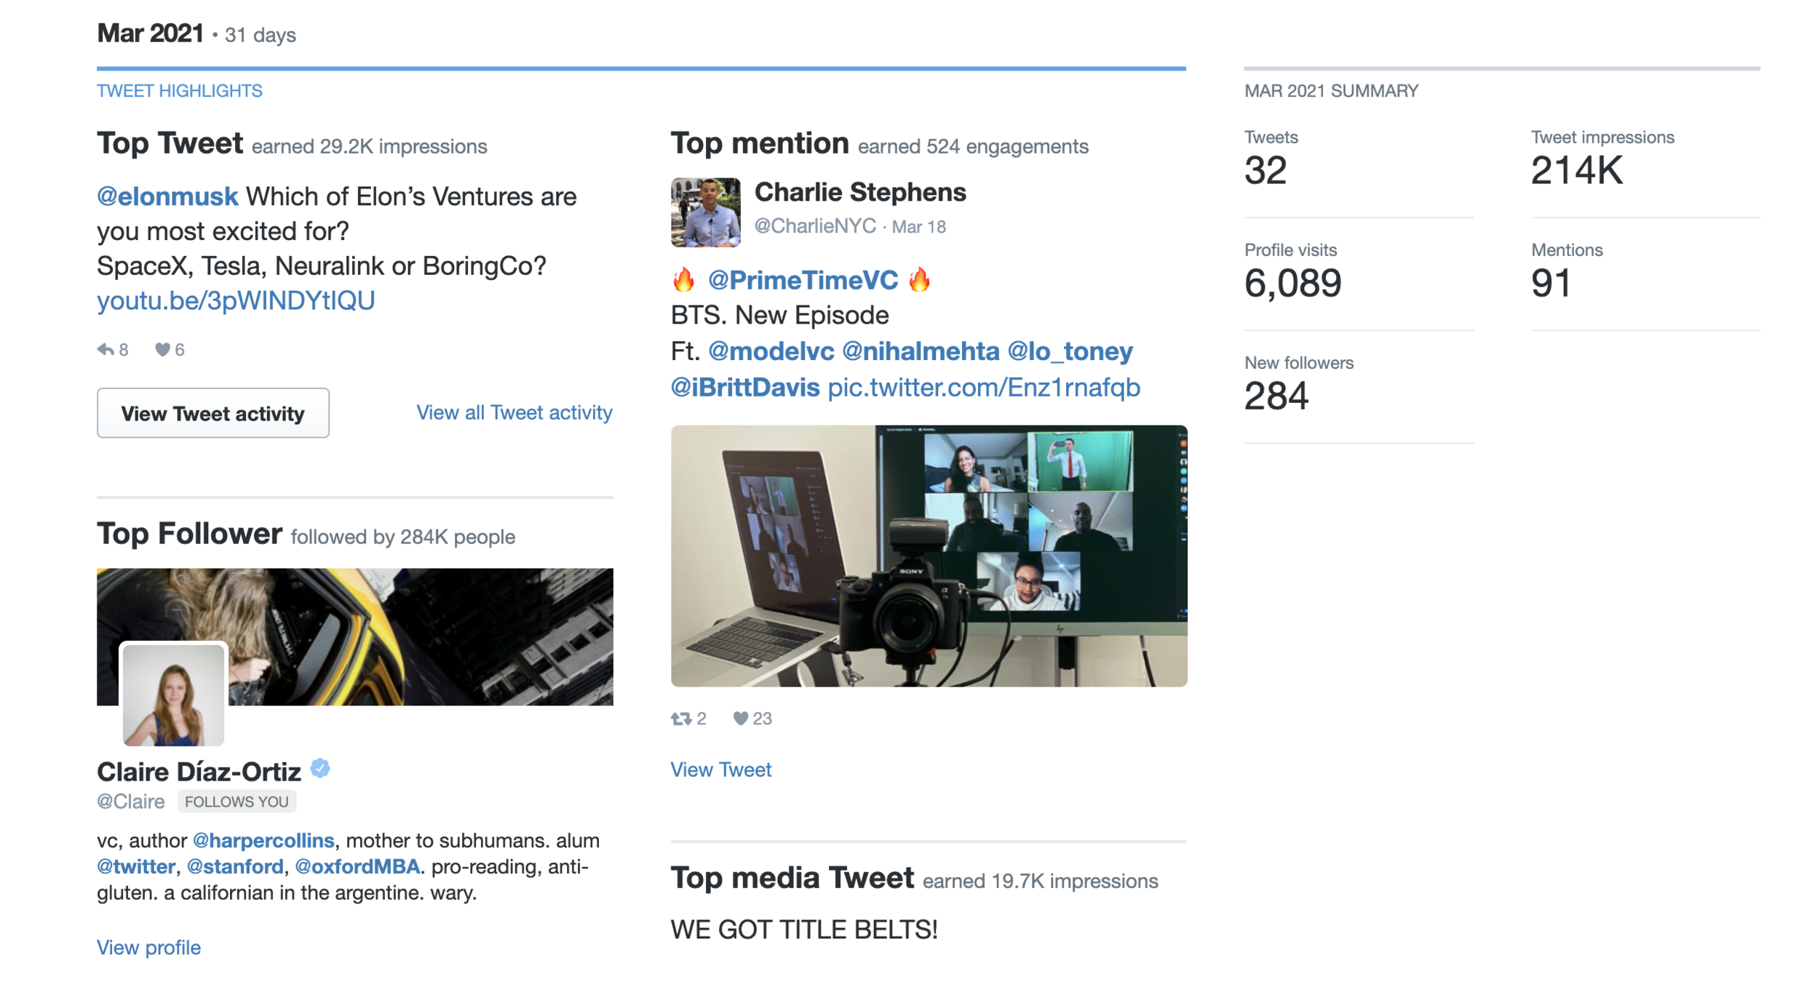
Task: Open pic.twitter.com/Enz1rnafqb link
Action: tap(984, 388)
